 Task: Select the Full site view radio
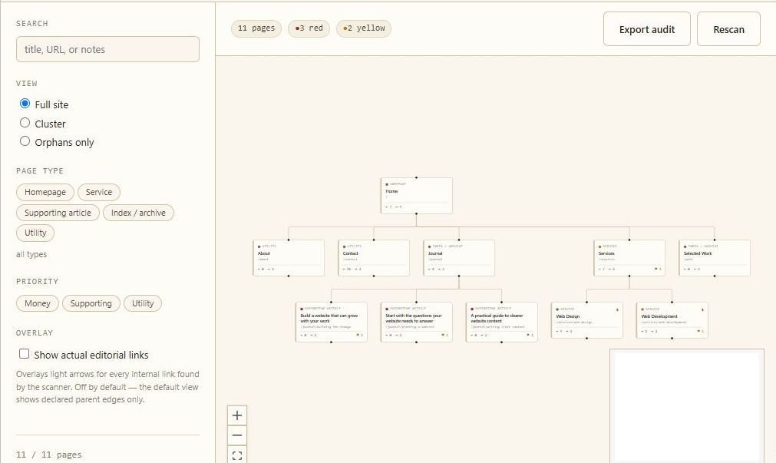(x=25, y=104)
